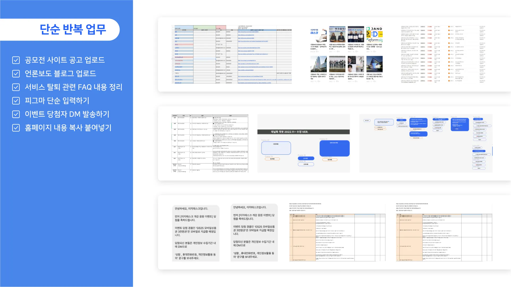Viewport: 511px width, 287px height.
Task: Open the investment agreement signing photo post
Action: tap(337, 34)
